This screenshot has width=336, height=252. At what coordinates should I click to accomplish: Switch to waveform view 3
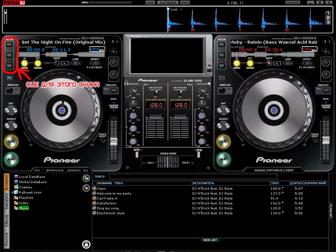[328, 22]
